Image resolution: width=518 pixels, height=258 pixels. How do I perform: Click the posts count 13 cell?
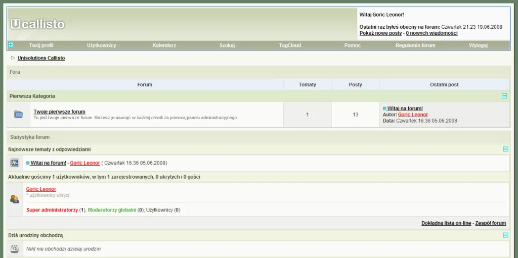click(x=356, y=115)
